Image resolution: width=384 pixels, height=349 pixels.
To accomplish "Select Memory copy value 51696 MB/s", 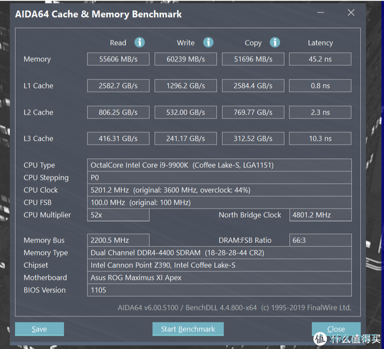I will tap(253, 59).
